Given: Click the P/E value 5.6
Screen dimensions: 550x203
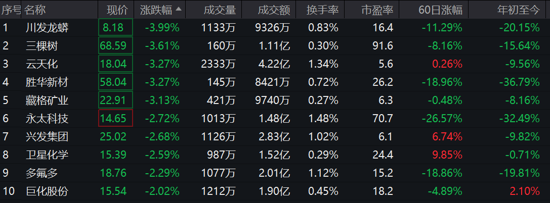Looking at the screenshot, I should pyautogui.click(x=386, y=64).
